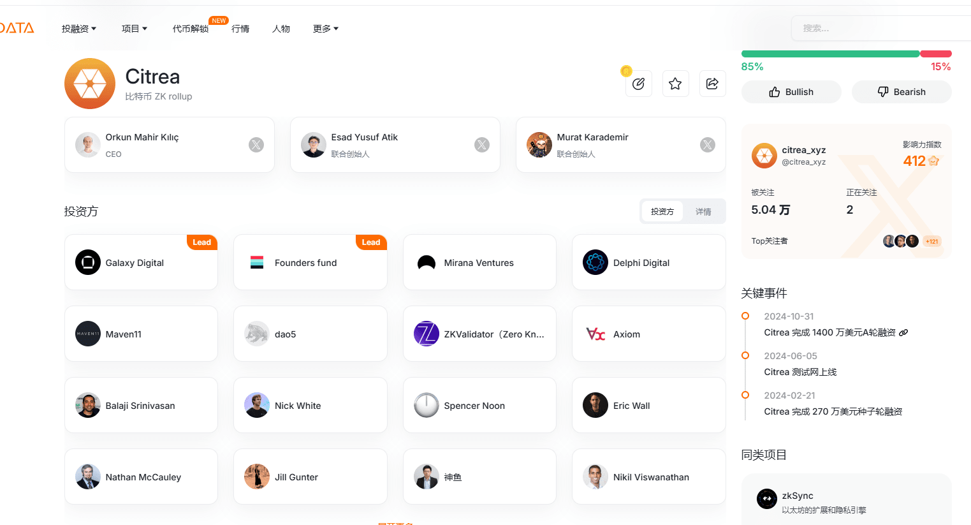Viewport: 971px width, 525px height.
Task: Focus the 搜索 search input field
Action: pos(881,28)
